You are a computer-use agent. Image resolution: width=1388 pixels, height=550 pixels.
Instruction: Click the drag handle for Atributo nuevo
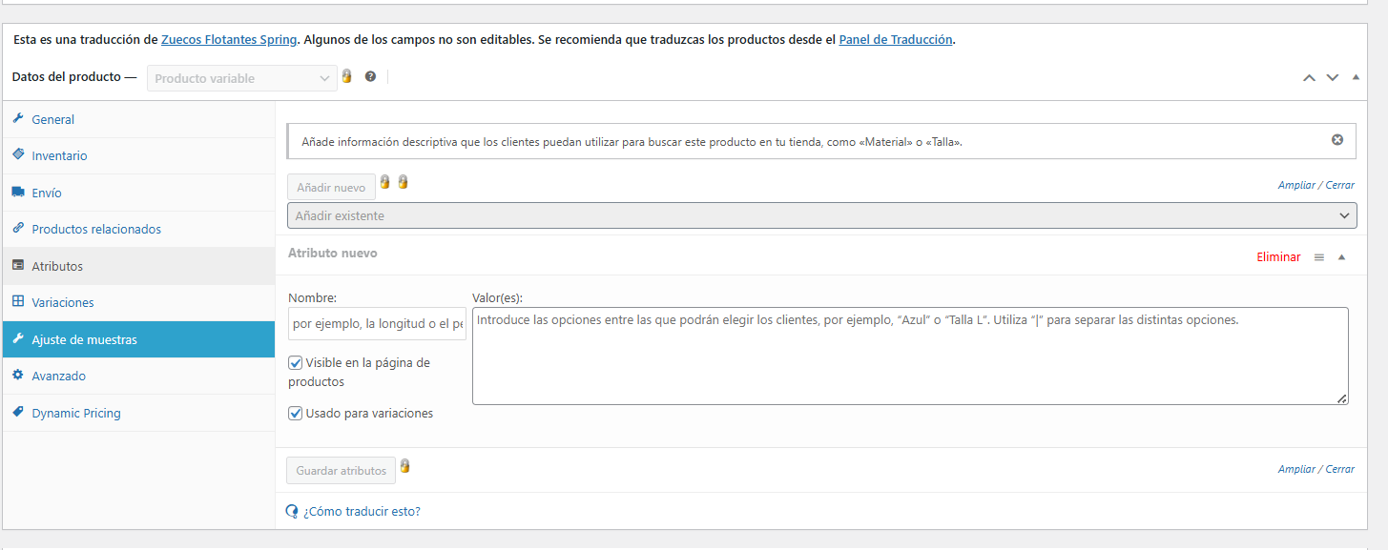[1319, 257]
